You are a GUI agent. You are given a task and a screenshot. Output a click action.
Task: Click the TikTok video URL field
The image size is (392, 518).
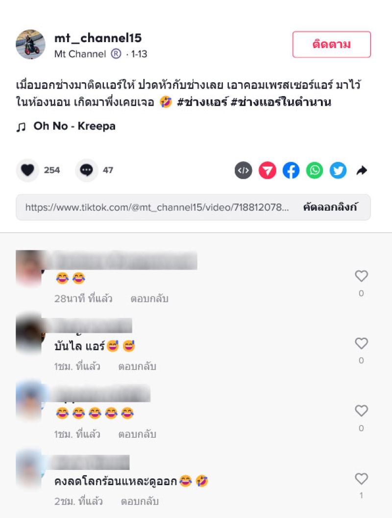coord(157,207)
